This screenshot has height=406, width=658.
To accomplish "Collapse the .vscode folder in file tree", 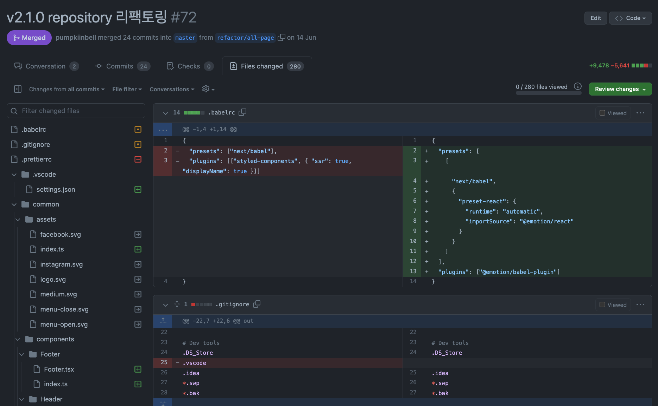I will (x=14, y=175).
